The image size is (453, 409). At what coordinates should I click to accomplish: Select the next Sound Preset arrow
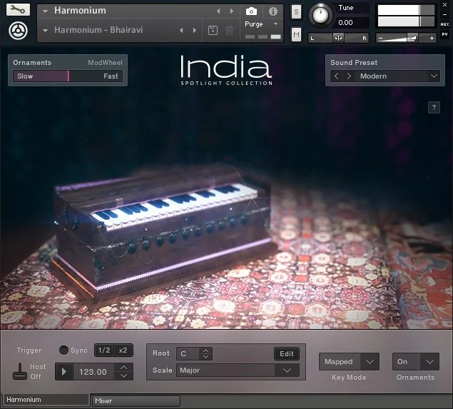pyautogui.click(x=349, y=76)
